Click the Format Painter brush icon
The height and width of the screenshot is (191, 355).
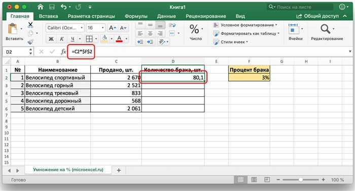click(30, 42)
